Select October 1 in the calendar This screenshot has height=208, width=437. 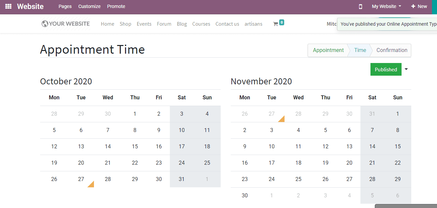click(135, 114)
